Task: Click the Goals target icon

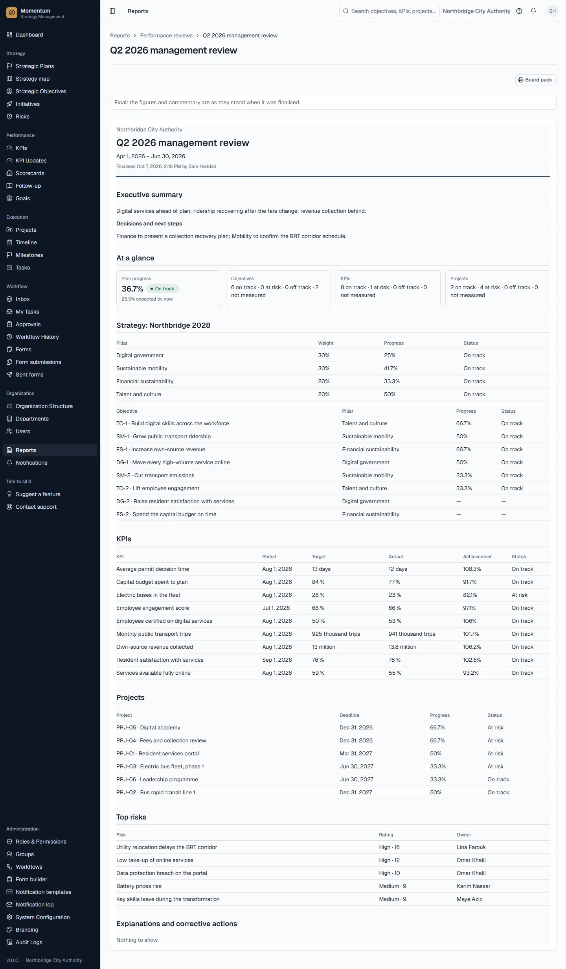Action: click(x=9, y=198)
